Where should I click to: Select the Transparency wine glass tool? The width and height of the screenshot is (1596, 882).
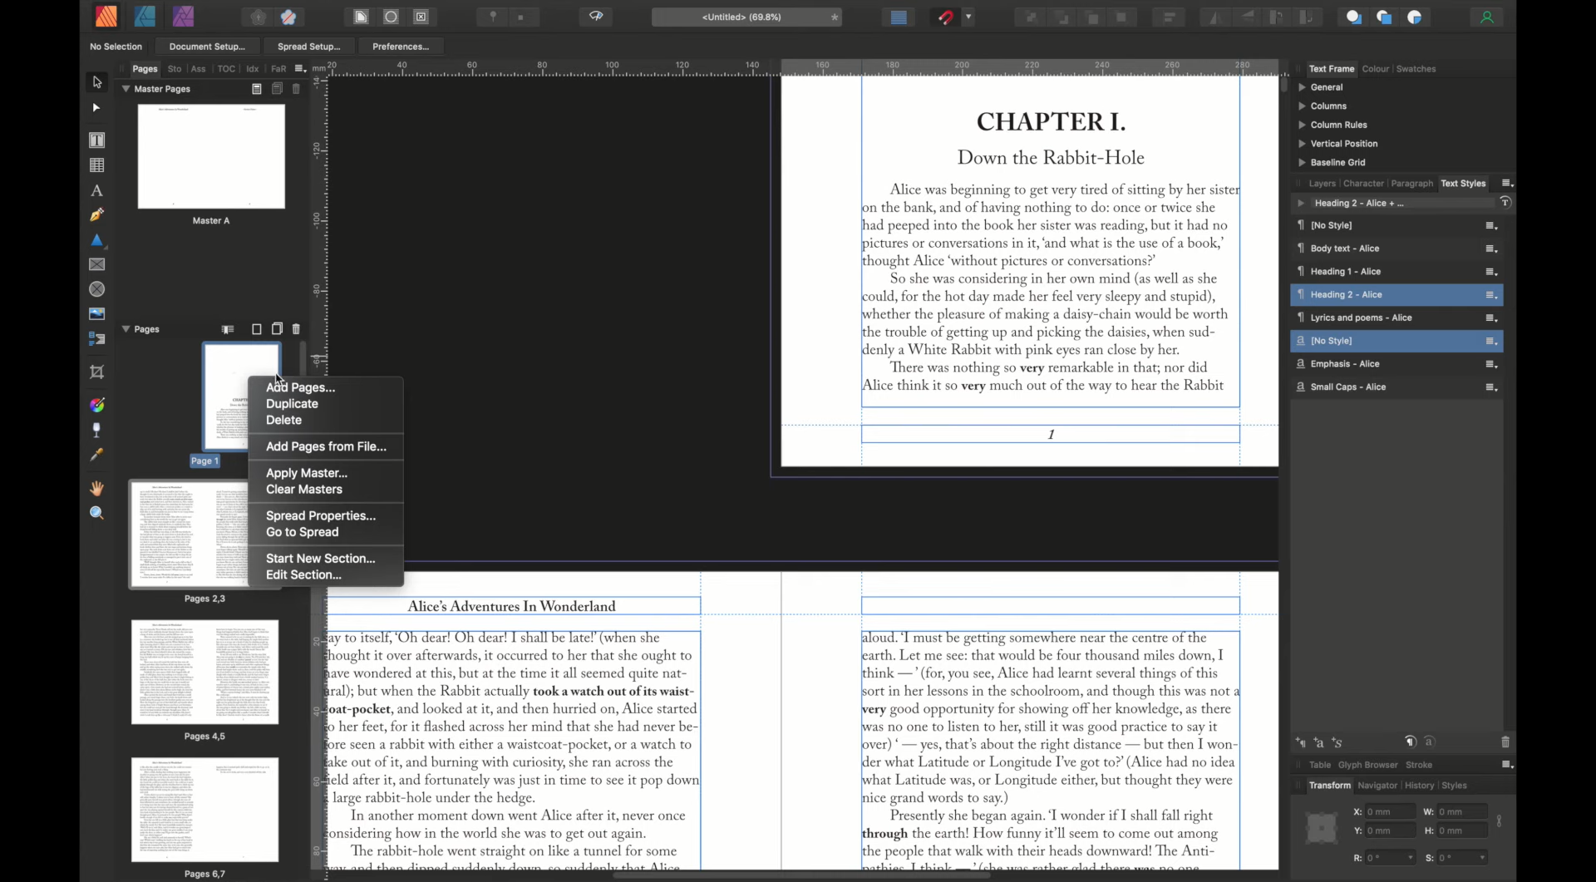pyautogui.click(x=97, y=430)
